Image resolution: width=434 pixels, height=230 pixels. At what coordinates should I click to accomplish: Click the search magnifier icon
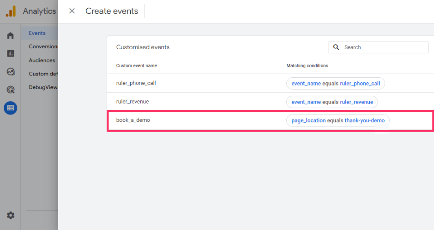(x=336, y=47)
